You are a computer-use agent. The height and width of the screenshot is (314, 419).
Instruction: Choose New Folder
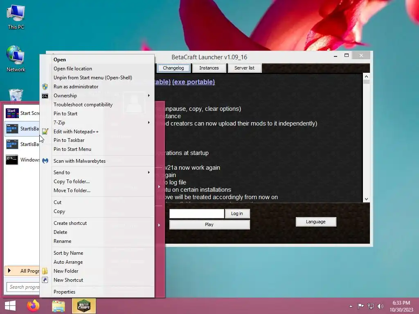(x=97, y=271)
